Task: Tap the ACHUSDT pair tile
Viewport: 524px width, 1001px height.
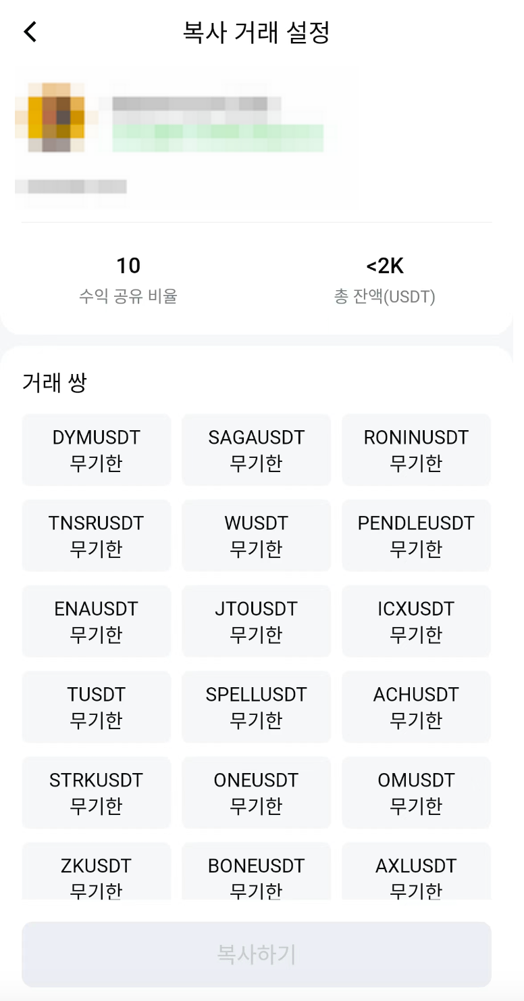Action: click(416, 707)
